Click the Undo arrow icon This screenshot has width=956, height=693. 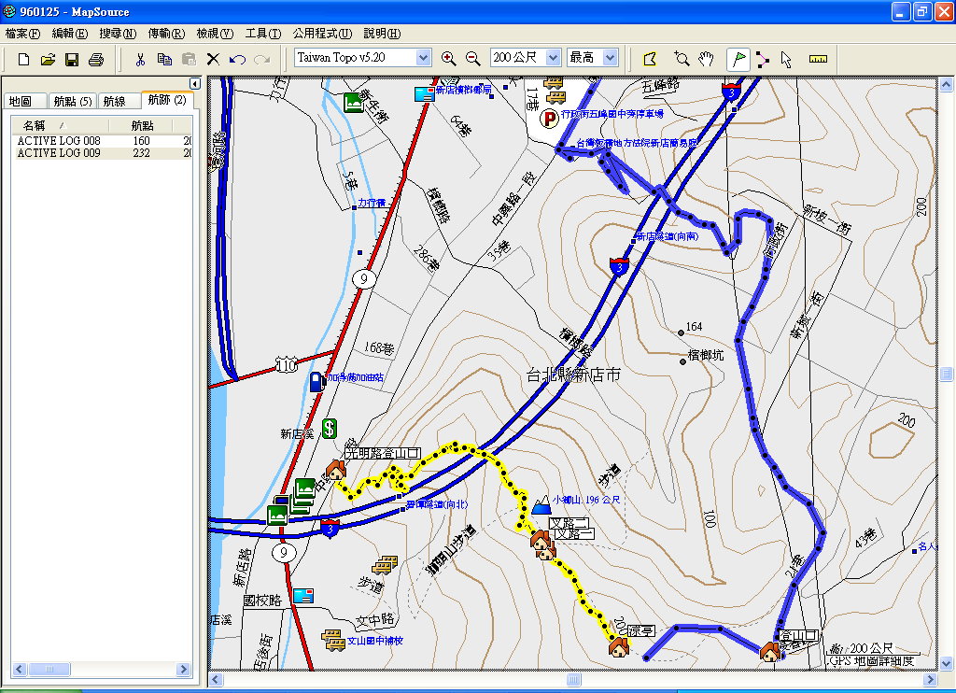[237, 59]
